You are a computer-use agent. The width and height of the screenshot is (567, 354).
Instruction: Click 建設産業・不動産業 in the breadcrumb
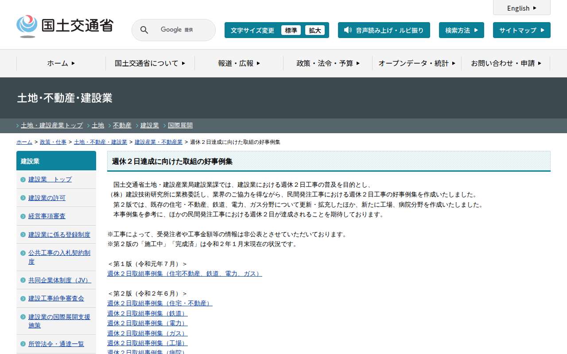(159, 142)
